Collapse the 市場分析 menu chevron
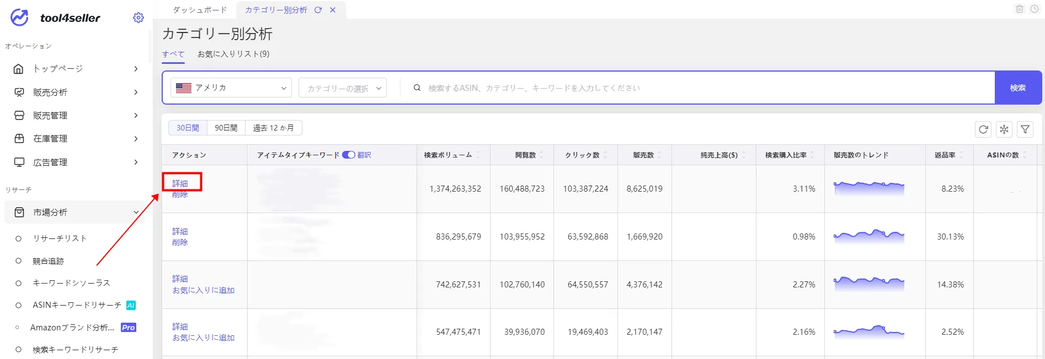Image resolution: width=1045 pixels, height=359 pixels. pyautogui.click(x=136, y=212)
